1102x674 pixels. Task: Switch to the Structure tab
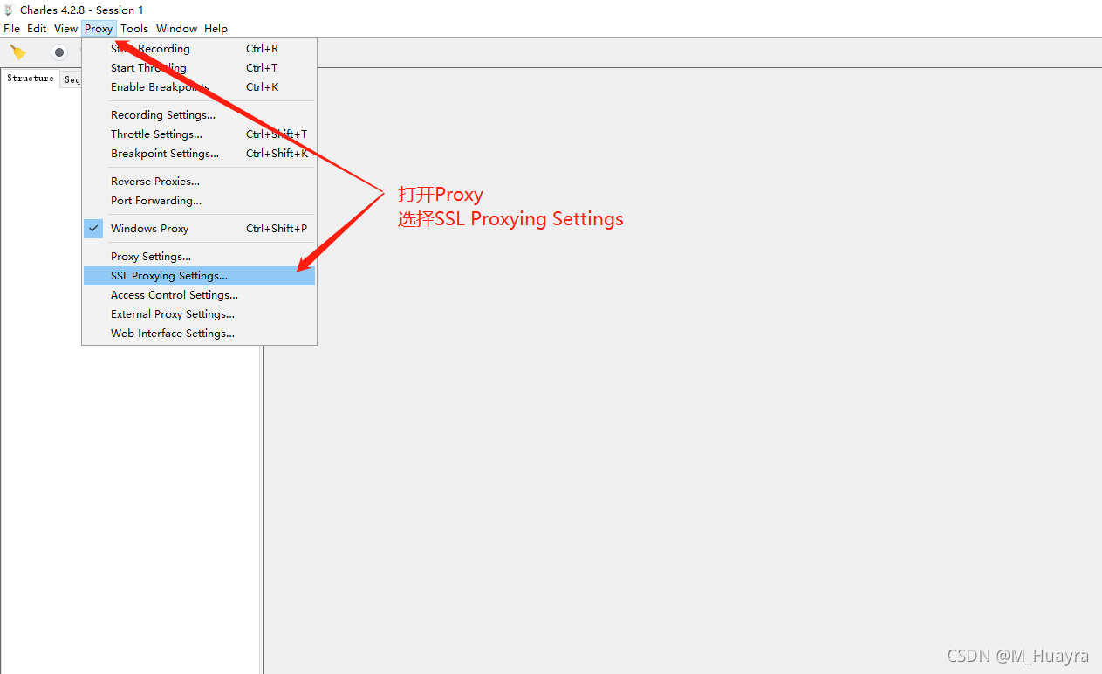[x=31, y=79]
